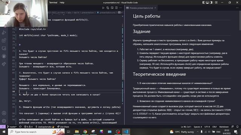Click the 'Цель работы' heading in preview
The image size is (241, 135).
pos(146,16)
